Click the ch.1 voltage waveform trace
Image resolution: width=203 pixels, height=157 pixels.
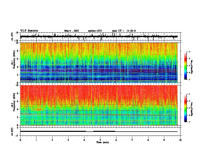pyautogui.click(x=99, y=37)
